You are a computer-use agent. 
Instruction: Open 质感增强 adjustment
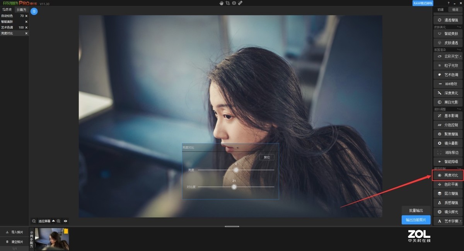[x=448, y=203]
